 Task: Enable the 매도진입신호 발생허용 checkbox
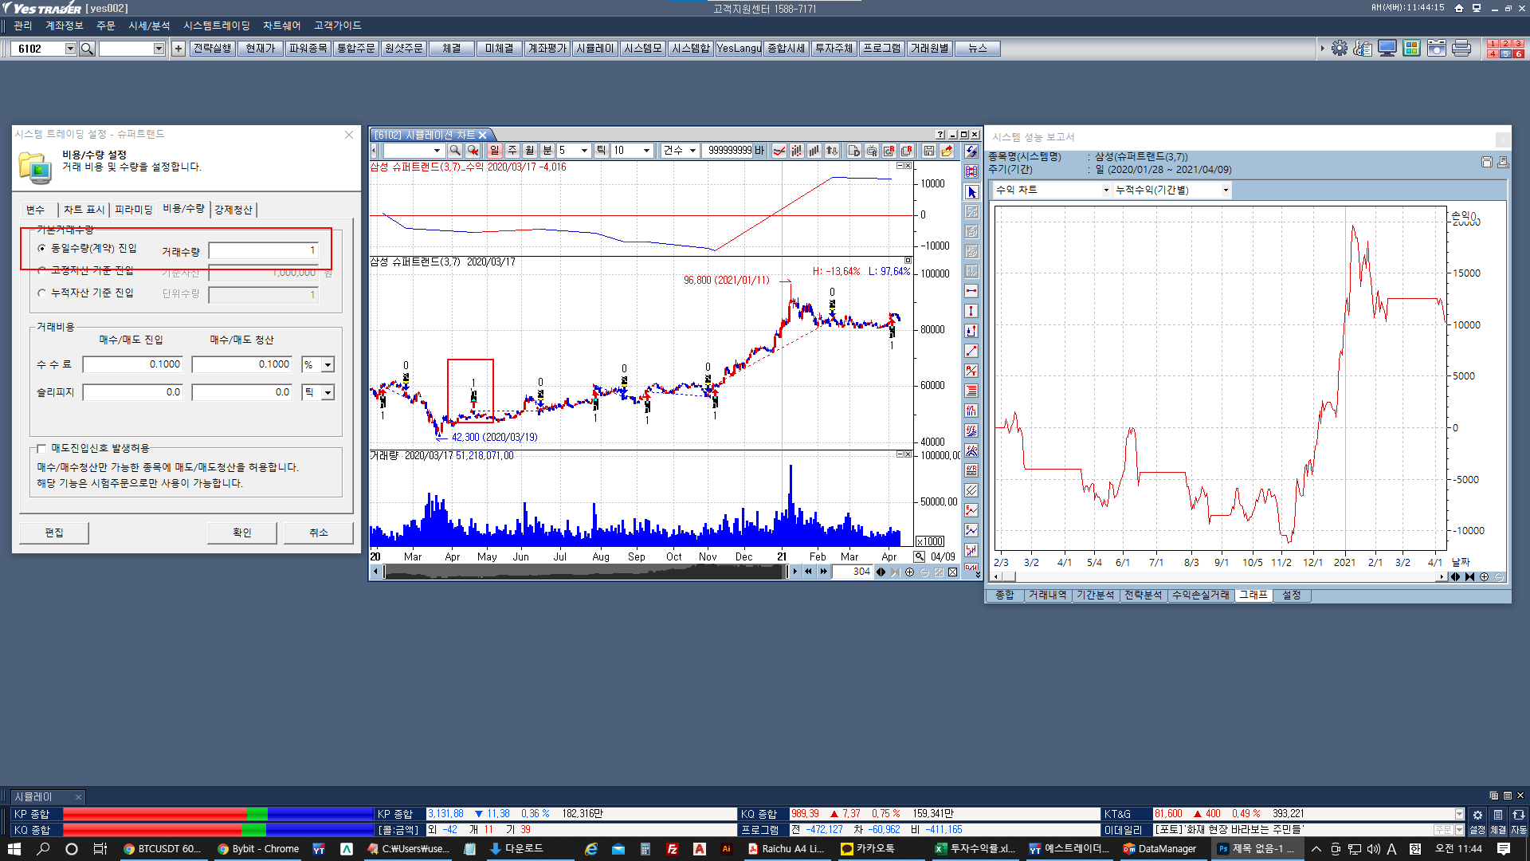[41, 449]
